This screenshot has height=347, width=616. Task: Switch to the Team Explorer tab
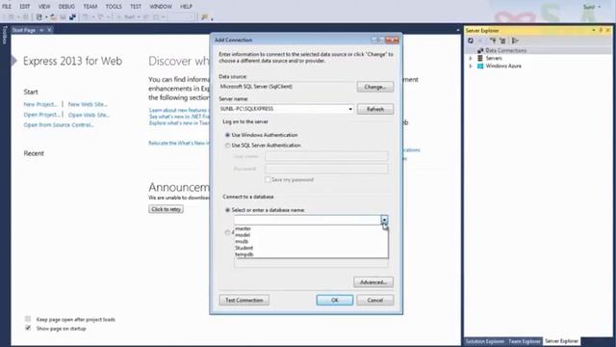tap(524, 341)
